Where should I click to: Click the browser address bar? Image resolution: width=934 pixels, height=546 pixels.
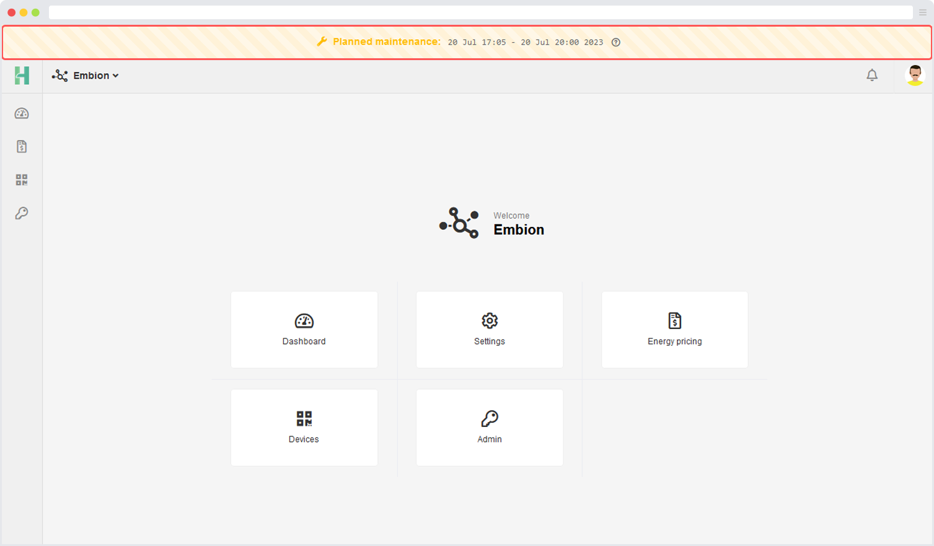coord(480,12)
